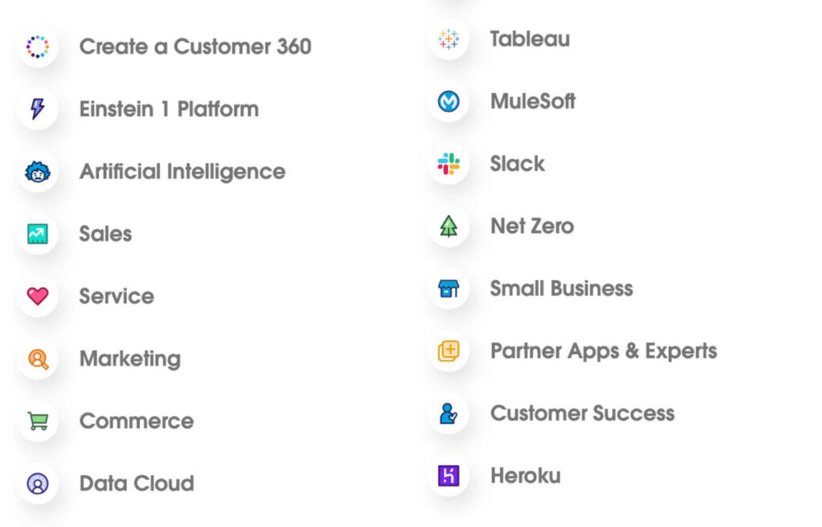
Task: Click the Commerce shopping cart icon
Action: click(38, 421)
